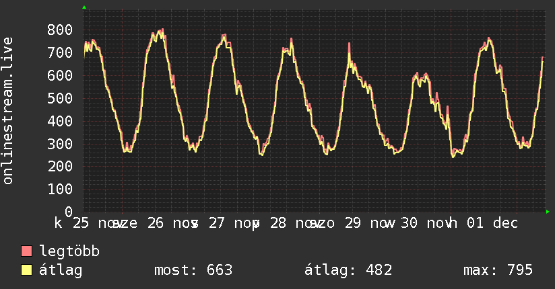Select the legtöbb legend label

click(x=69, y=251)
